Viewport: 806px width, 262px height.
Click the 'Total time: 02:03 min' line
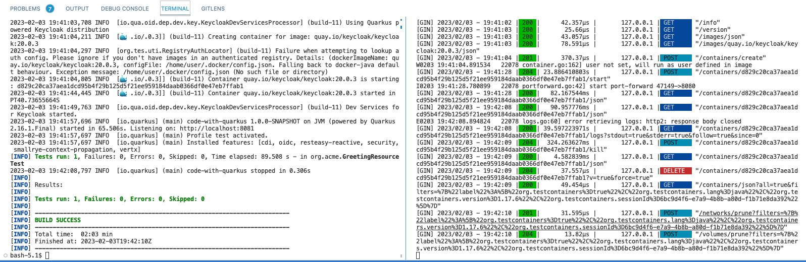[x=62, y=234]
